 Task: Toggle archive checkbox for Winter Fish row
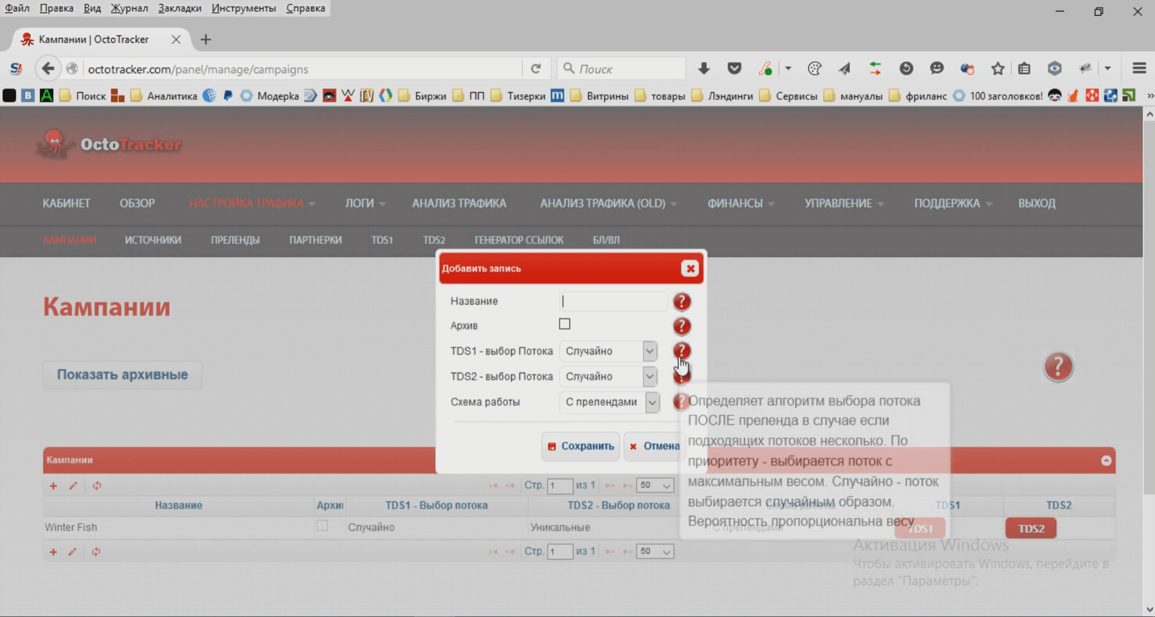[323, 526]
